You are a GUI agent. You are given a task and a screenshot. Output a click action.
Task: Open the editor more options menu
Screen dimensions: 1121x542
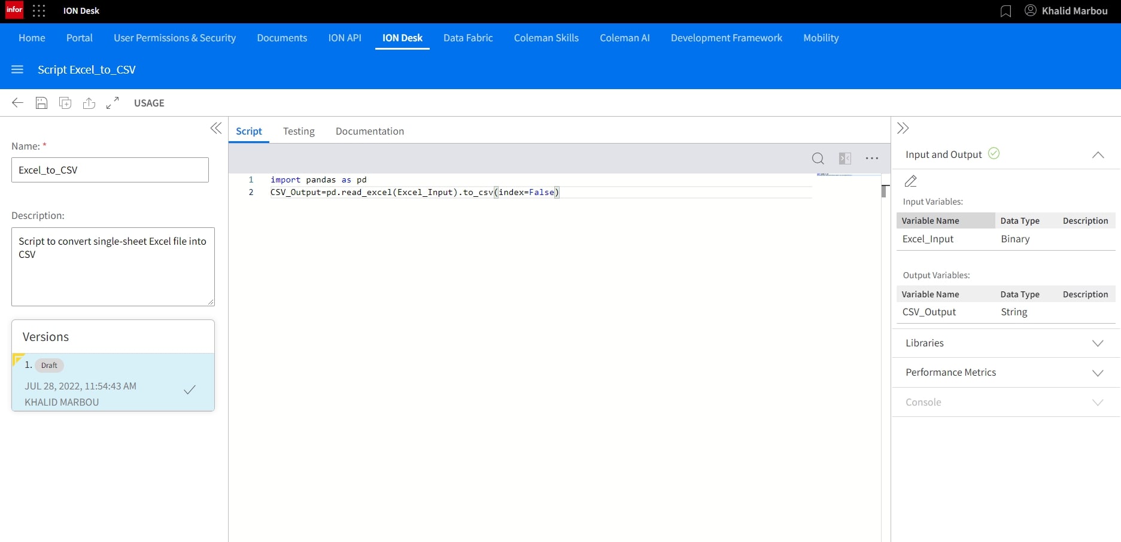pyautogui.click(x=872, y=159)
